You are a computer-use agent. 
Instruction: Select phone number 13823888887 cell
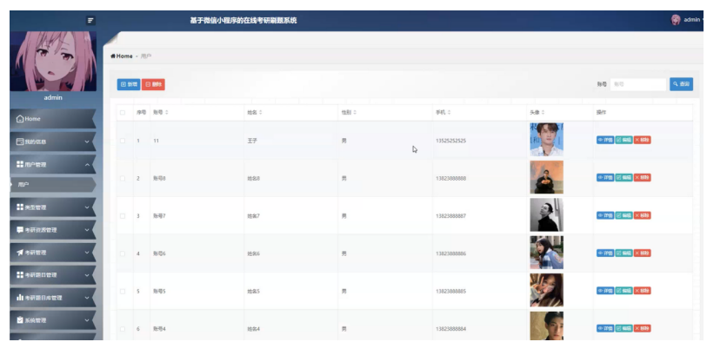(x=450, y=216)
